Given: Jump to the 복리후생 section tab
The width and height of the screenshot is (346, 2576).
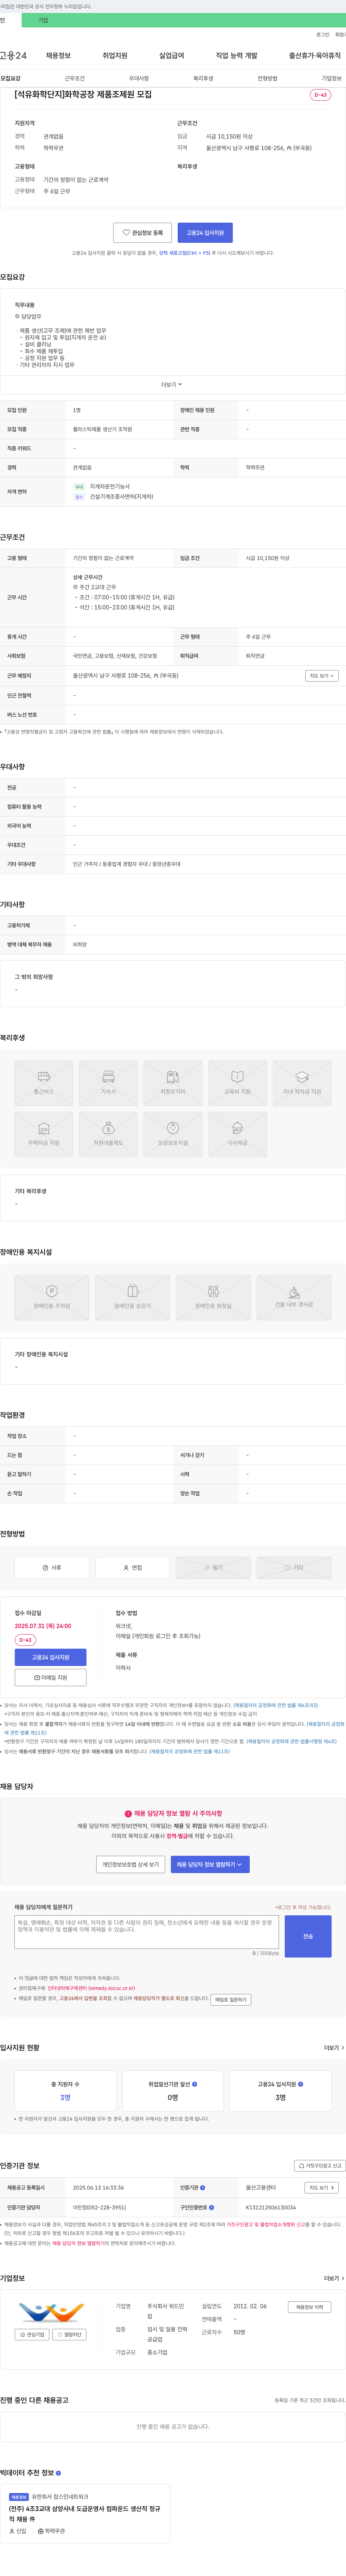Looking at the screenshot, I should [x=203, y=78].
